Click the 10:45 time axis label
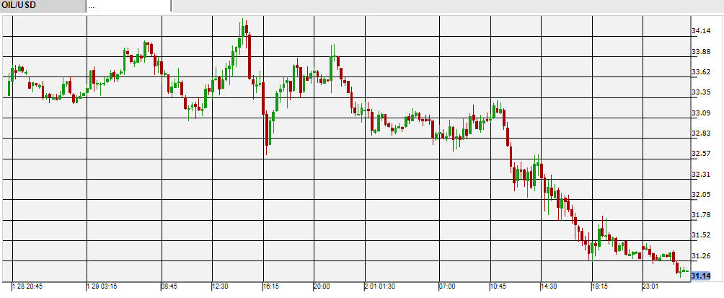 [x=499, y=286]
